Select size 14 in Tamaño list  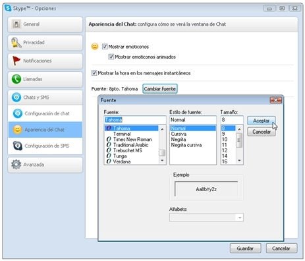point(229,156)
